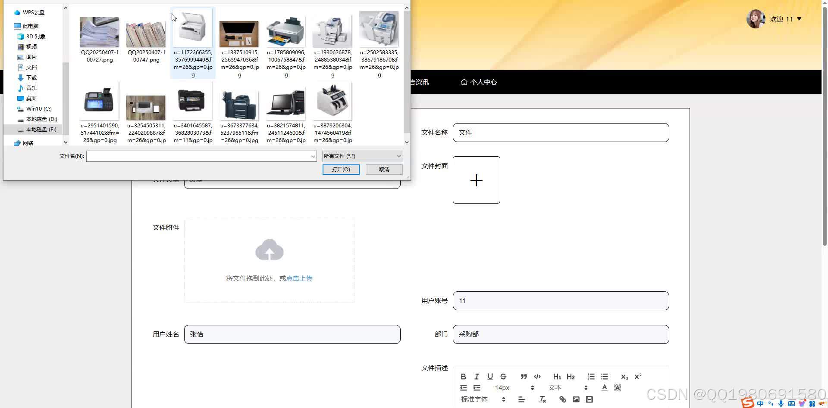Toggle underline formatting in the editor

[x=490, y=376]
